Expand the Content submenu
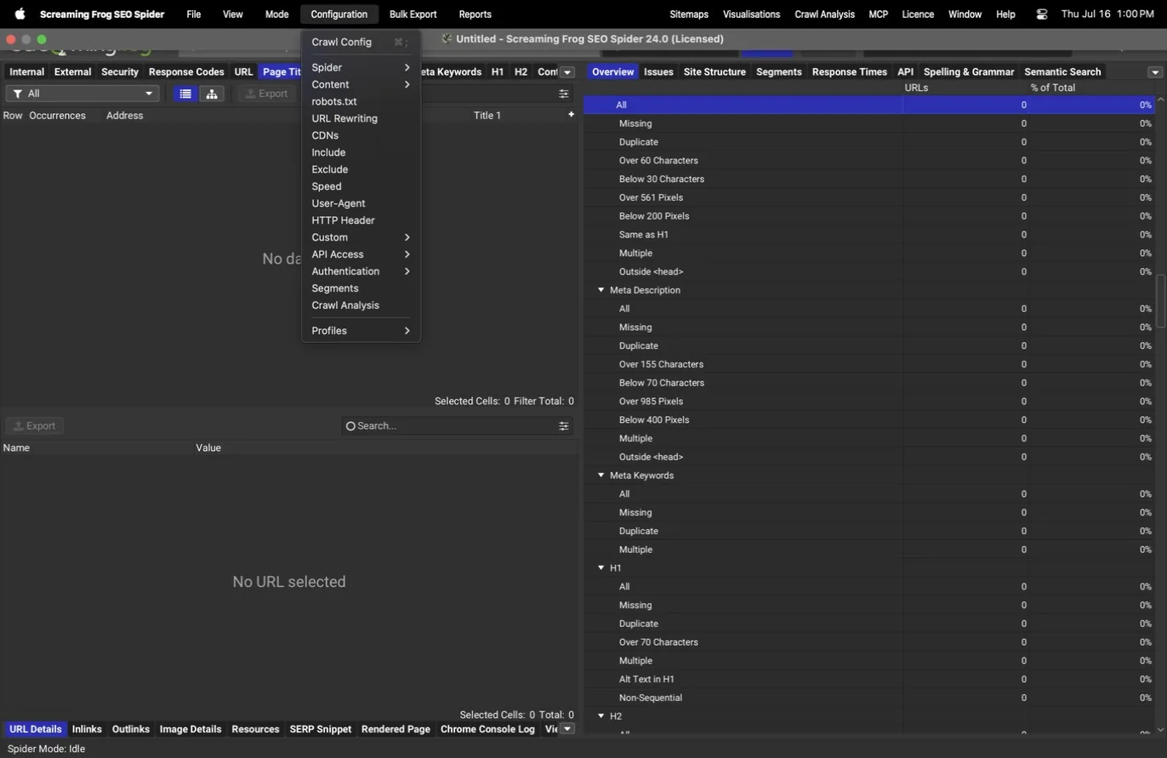The width and height of the screenshot is (1167, 758). tap(361, 84)
